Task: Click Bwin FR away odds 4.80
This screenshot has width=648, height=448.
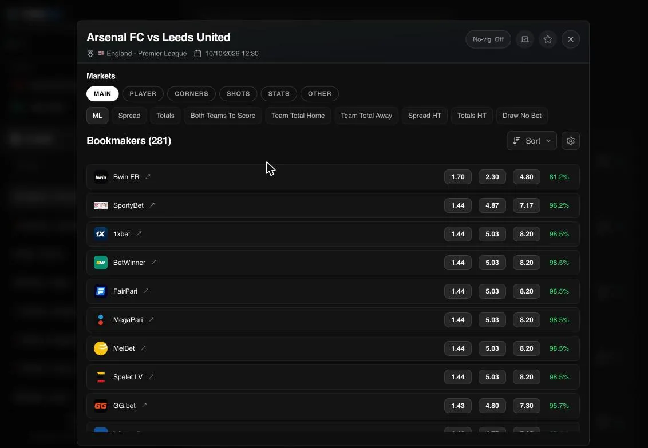Action: coord(527,177)
